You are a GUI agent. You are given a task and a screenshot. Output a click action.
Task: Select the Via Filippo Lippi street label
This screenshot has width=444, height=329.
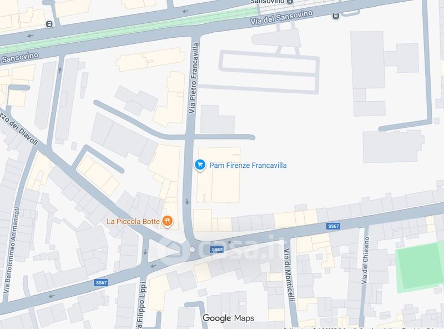(141, 305)
